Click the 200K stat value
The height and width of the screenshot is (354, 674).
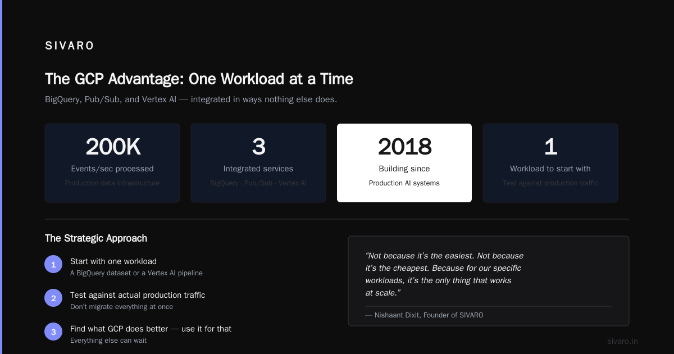[112, 147]
